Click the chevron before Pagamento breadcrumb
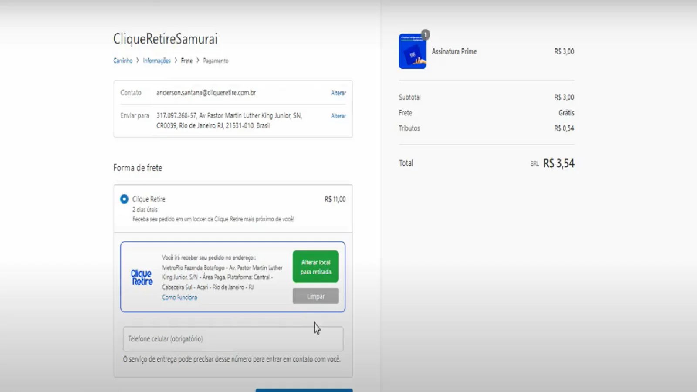 click(198, 61)
